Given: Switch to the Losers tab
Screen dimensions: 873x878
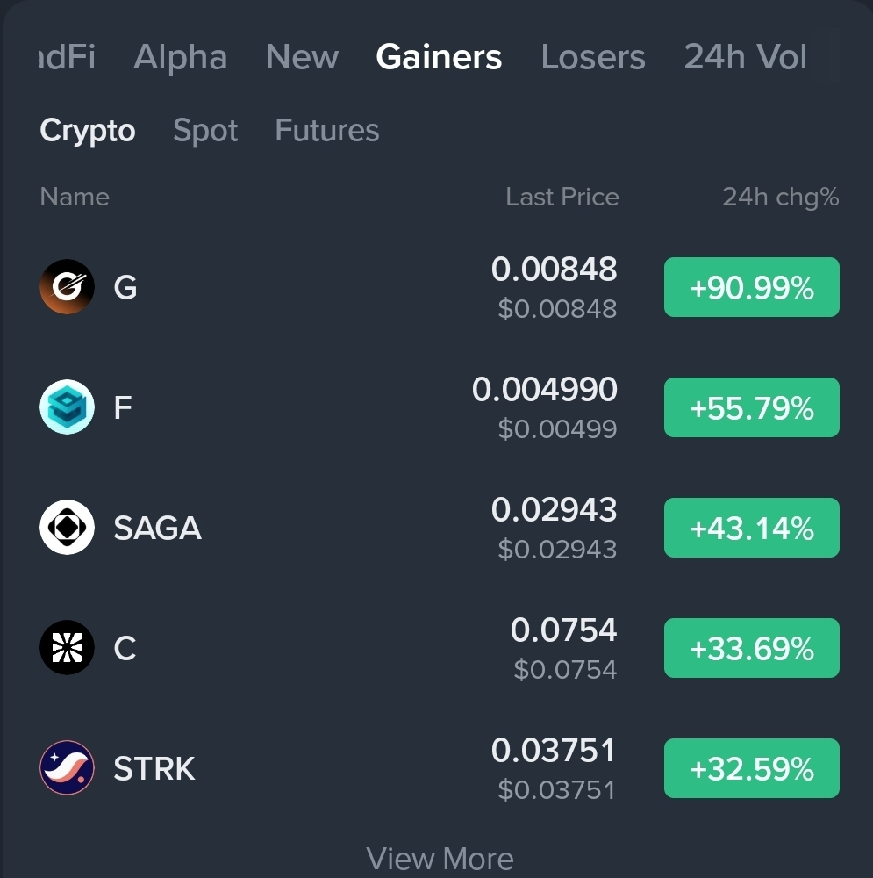Looking at the screenshot, I should 593,57.
